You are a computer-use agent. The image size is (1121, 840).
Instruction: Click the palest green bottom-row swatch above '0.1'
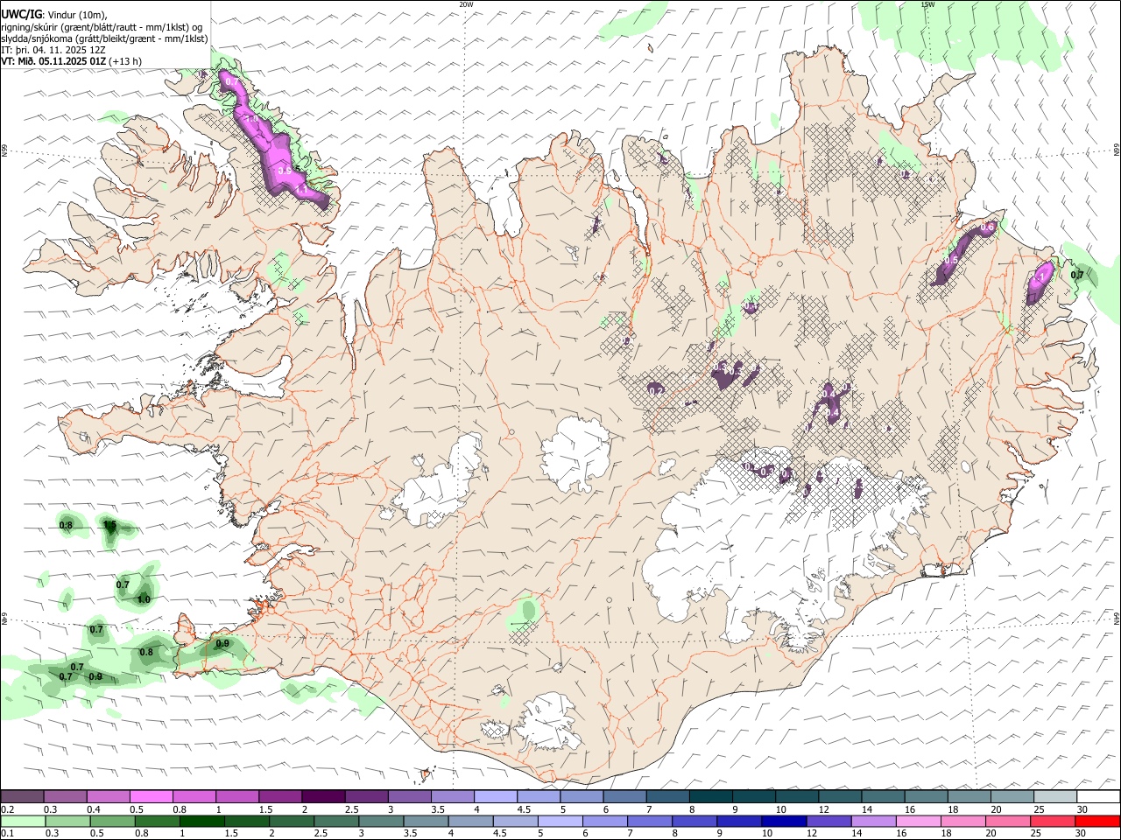pyautogui.click(x=23, y=821)
